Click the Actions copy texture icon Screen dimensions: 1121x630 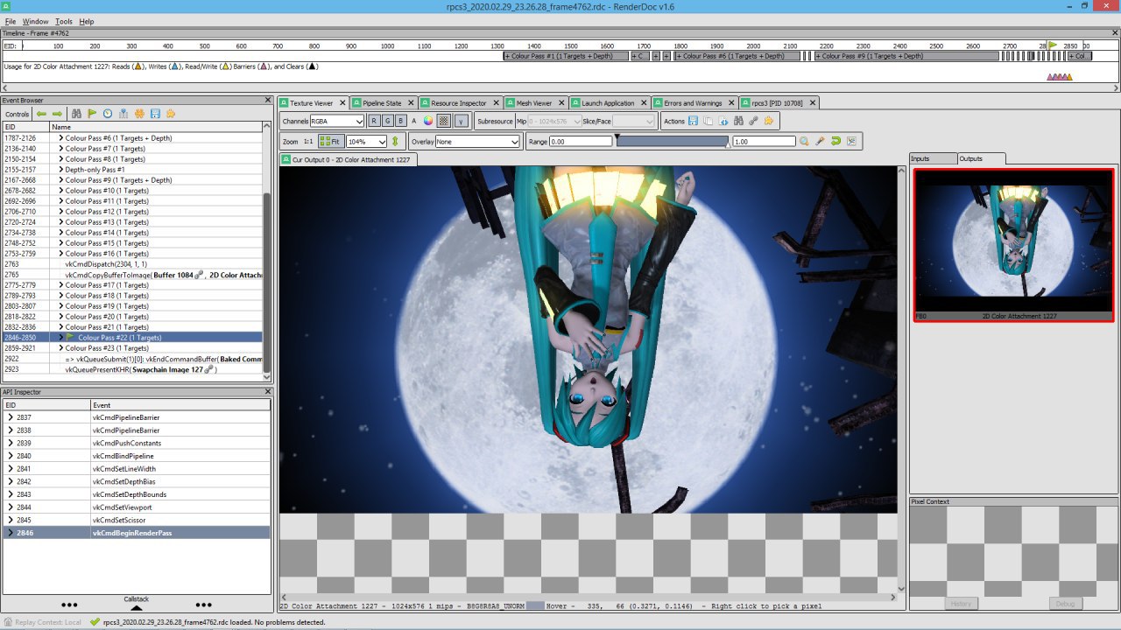tap(709, 121)
